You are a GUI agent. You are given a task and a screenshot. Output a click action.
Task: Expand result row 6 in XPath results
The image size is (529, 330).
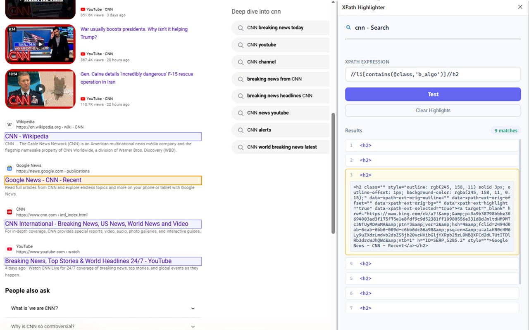[x=432, y=293]
